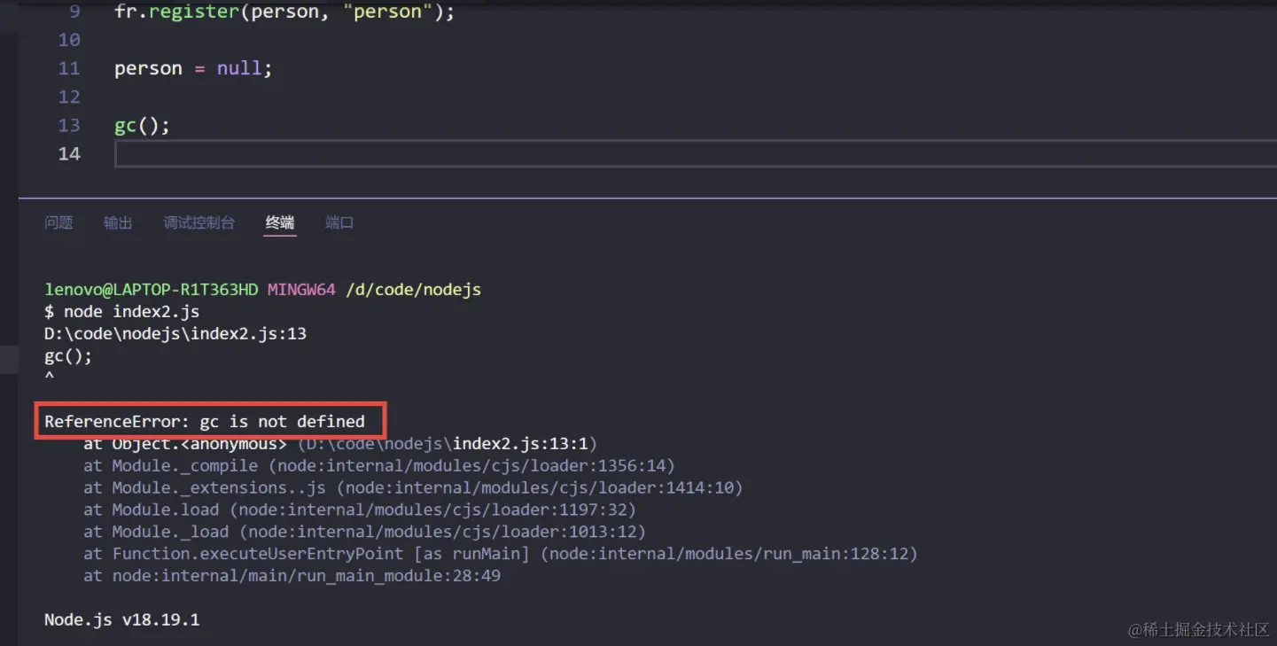
Task: Click line number 13 in gutter
Action: coord(69,125)
